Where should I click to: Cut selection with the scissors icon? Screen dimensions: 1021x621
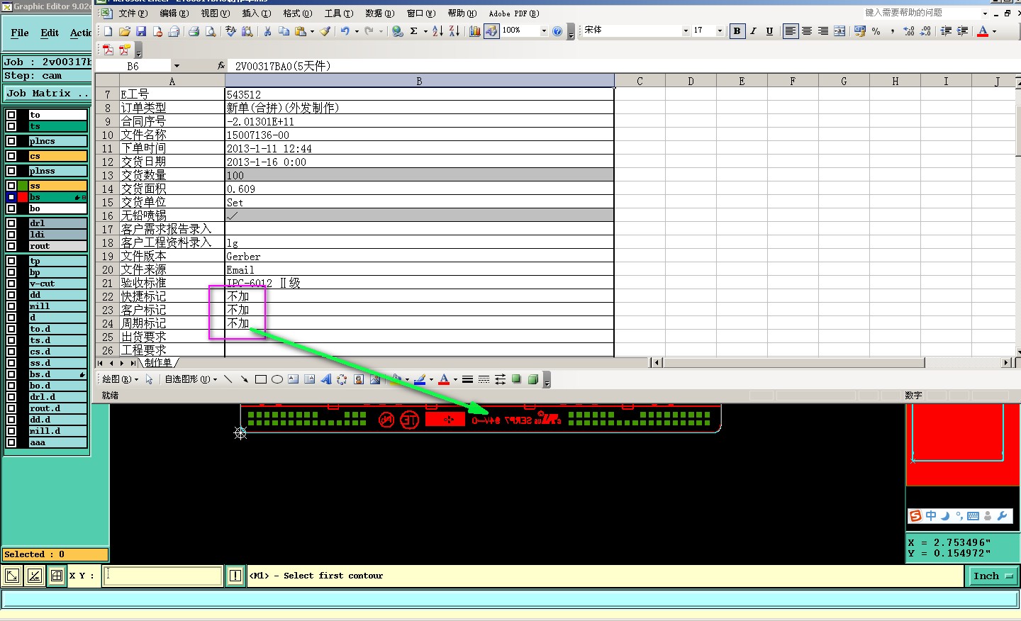click(x=267, y=31)
